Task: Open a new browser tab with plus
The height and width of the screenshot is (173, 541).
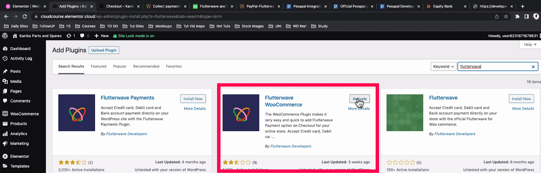Action: coord(522,6)
